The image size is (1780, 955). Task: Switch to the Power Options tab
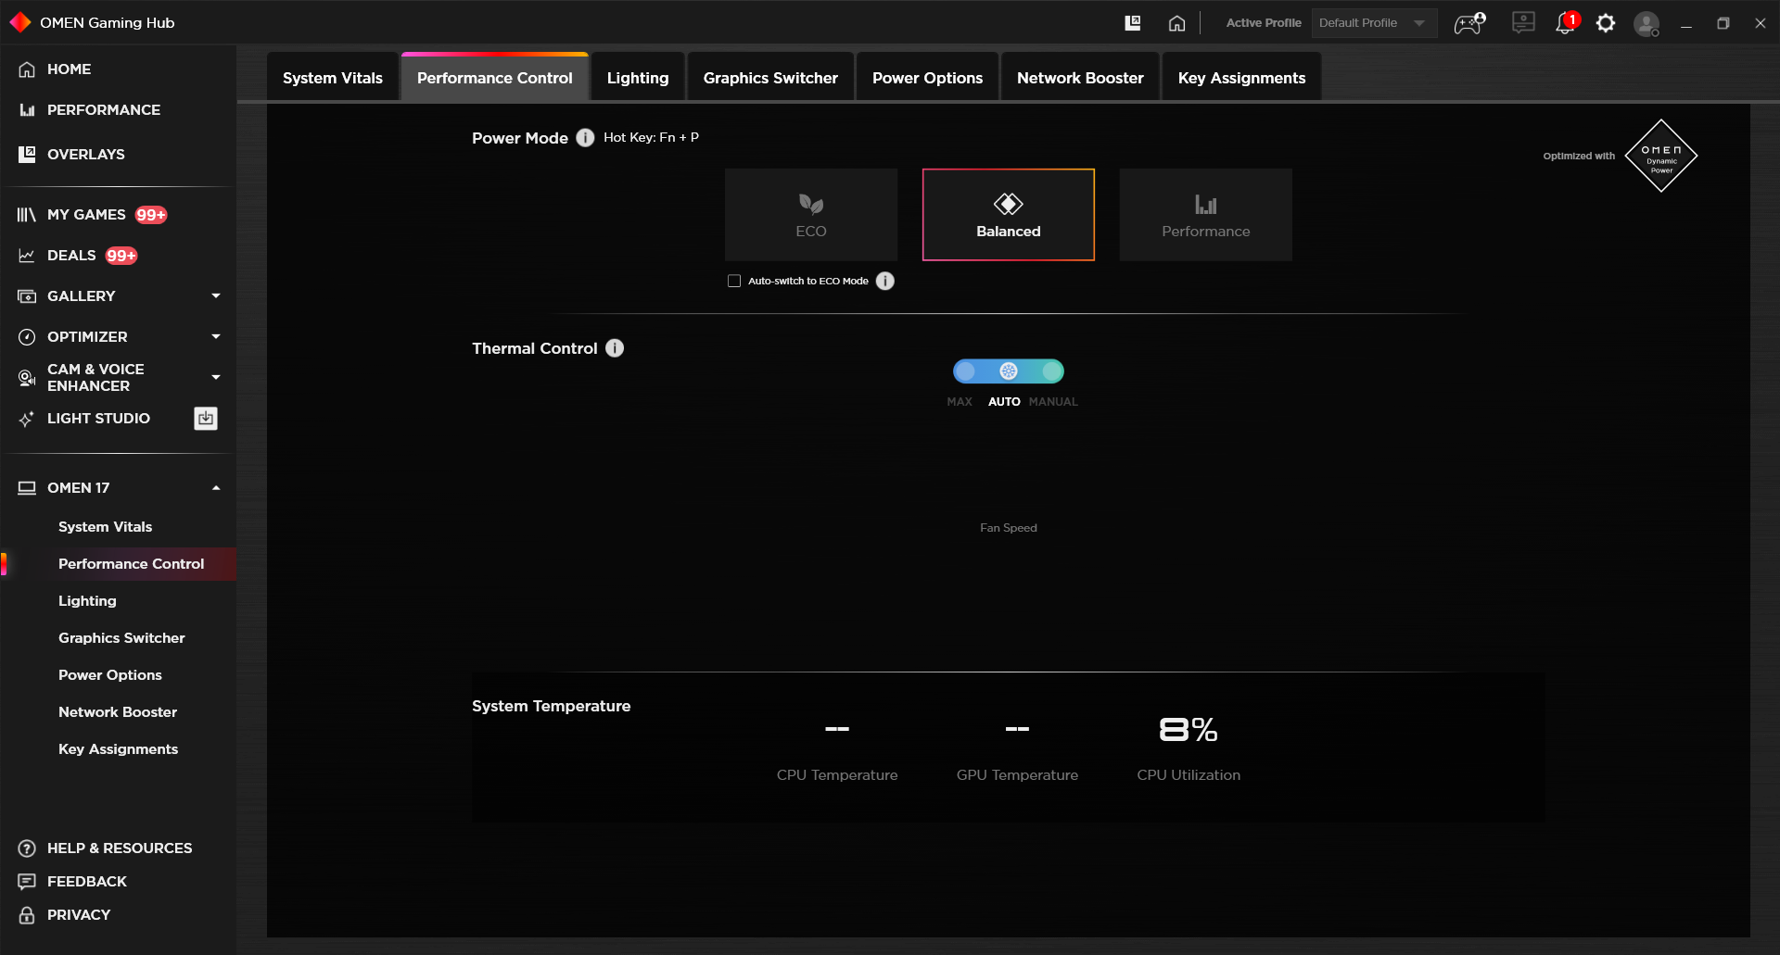(927, 78)
